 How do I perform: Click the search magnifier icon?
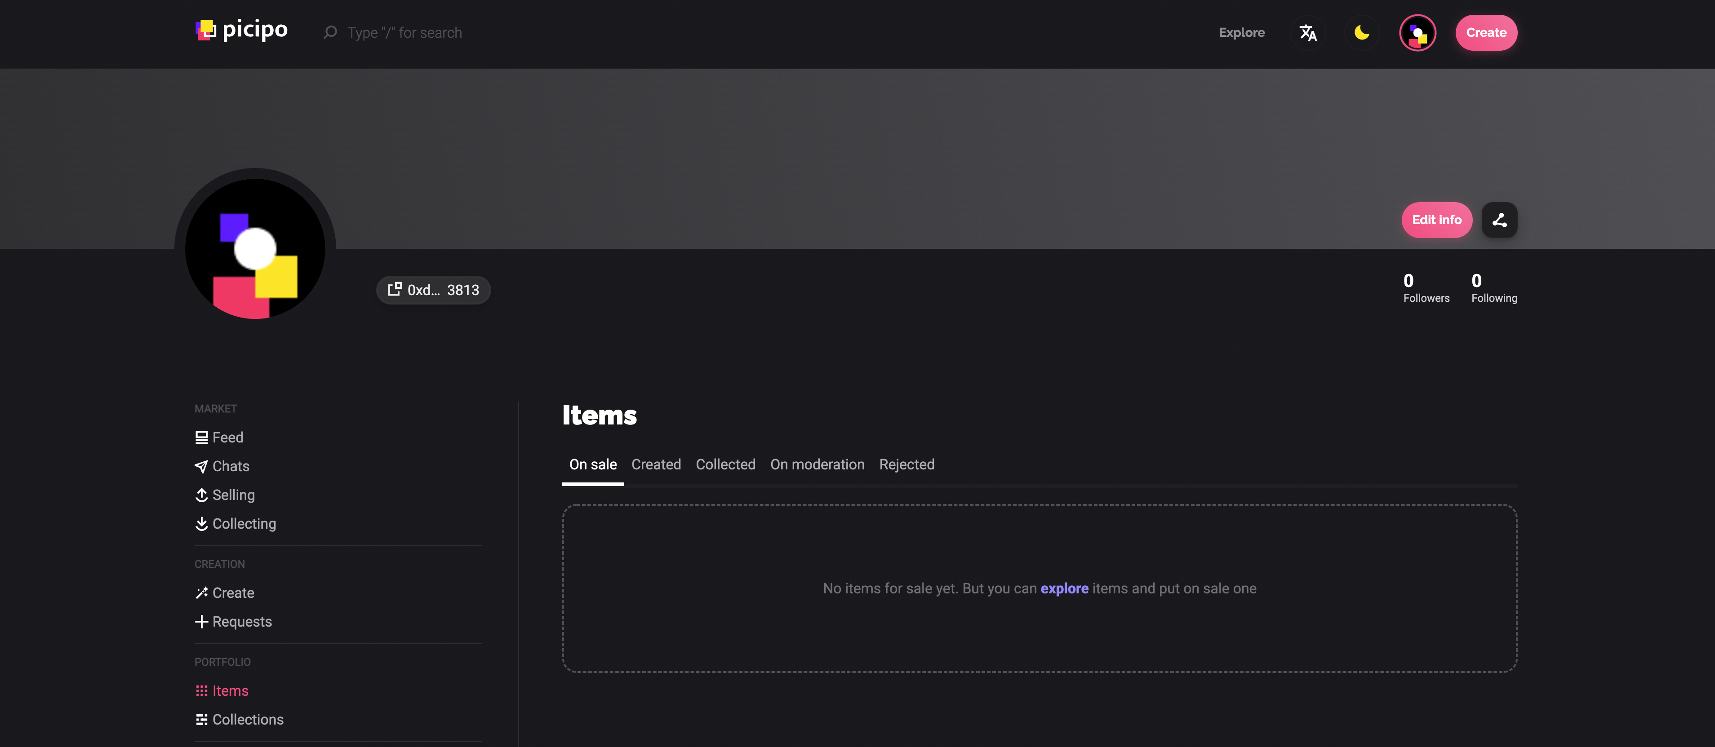(x=330, y=33)
